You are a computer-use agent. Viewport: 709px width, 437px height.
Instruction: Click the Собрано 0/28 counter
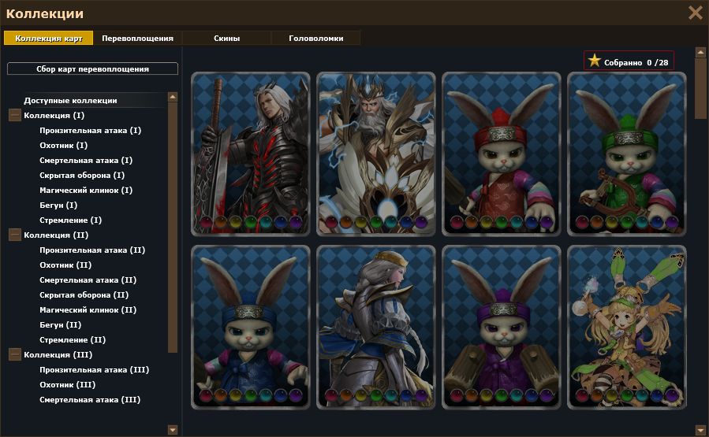629,61
